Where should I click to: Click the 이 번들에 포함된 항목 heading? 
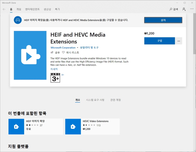click(x=27, y=113)
